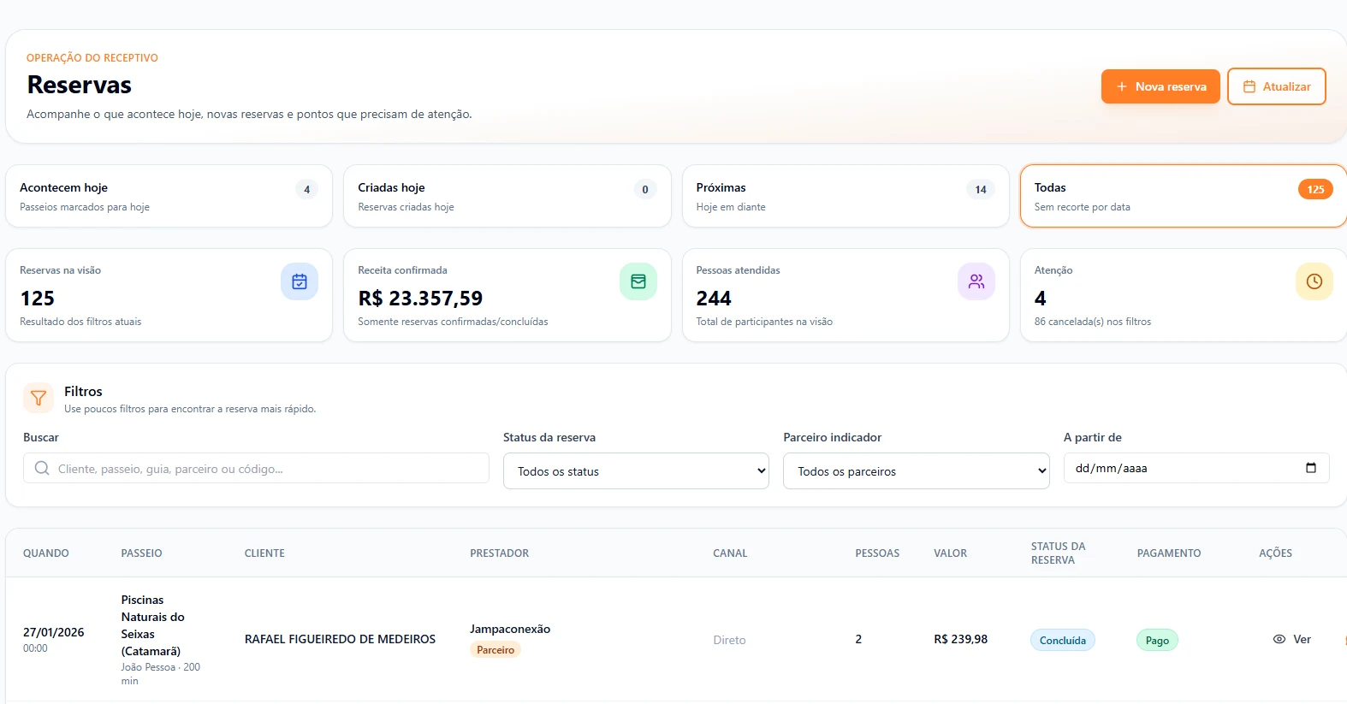Click the 125 count badge on Todas
Image resolution: width=1347 pixels, height=704 pixels.
[x=1315, y=189]
